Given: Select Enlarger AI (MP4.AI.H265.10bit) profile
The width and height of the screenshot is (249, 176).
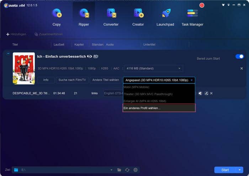Looking at the screenshot, I should (159, 101).
